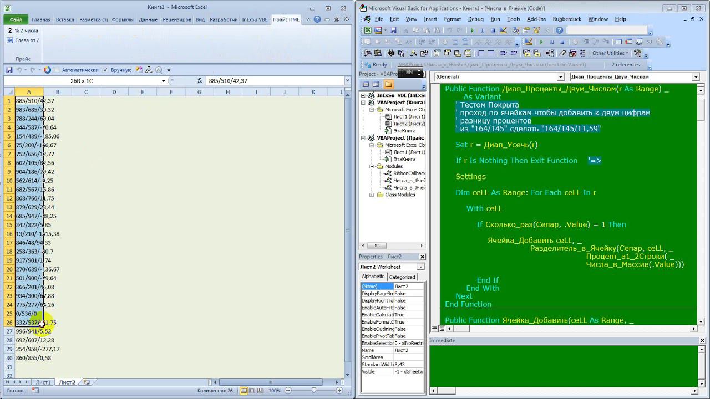The image size is (710, 399).
Task: Select the Лист1 sheet tab
Action: pyautogui.click(x=43, y=382)
